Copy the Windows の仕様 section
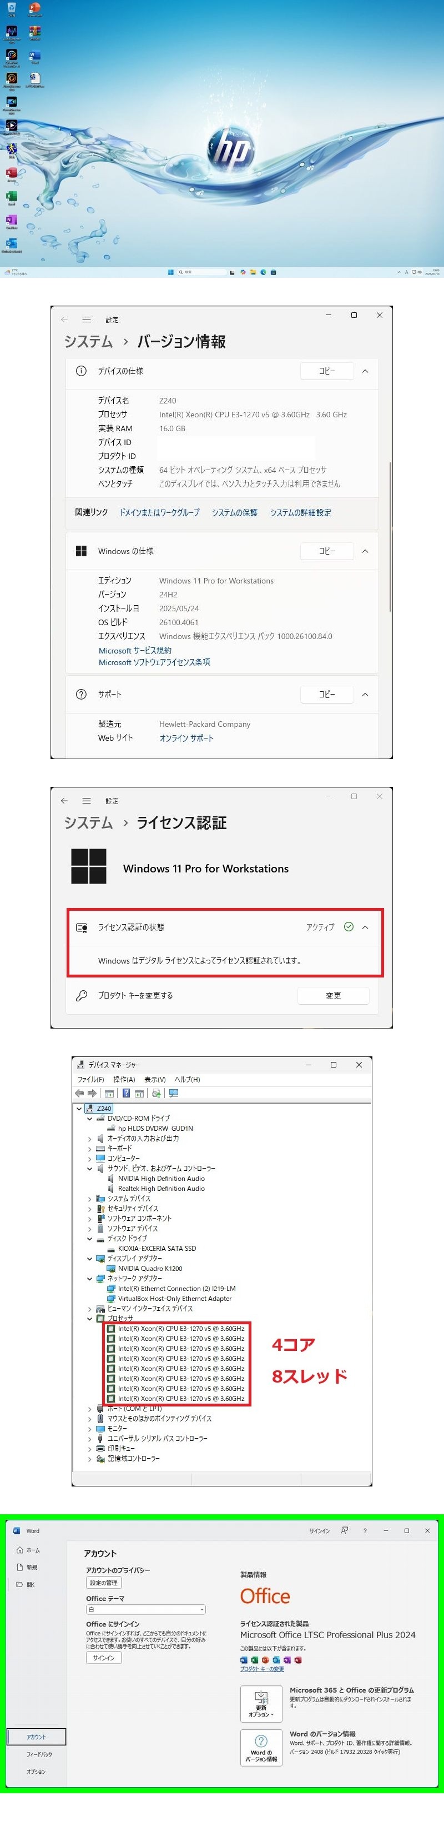Image resolution: width=444 pixels, height=1821 pixels. (327, 551)
